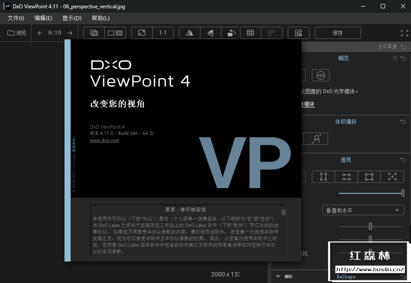411x283 pixels.
Task: Click the ruler guide-lines toolbar icon
Action: [272, 33]
